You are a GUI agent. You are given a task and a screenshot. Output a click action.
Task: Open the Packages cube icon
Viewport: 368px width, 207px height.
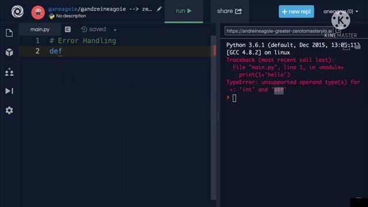click(9, 52)
